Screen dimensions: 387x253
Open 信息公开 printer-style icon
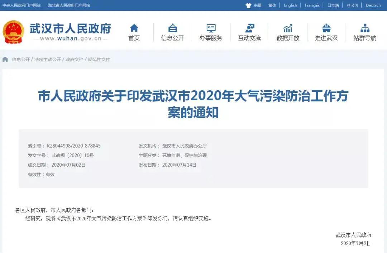point(172,28)
